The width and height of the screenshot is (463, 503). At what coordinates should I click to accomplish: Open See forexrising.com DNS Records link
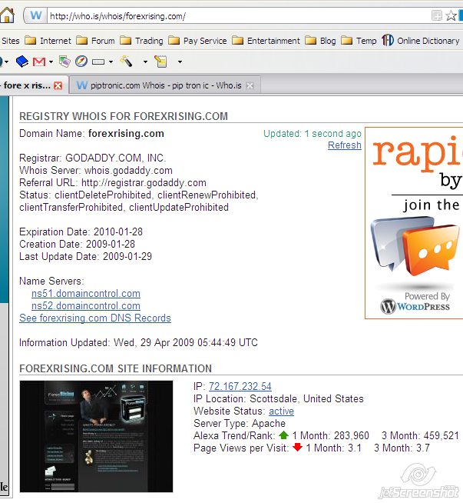[95, 318]
